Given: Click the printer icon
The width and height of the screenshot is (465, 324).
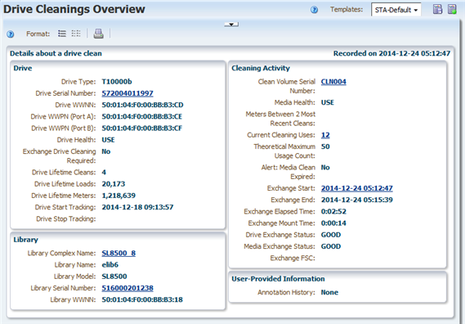Looking at the screenshot, I should click(x=98, y=34).
